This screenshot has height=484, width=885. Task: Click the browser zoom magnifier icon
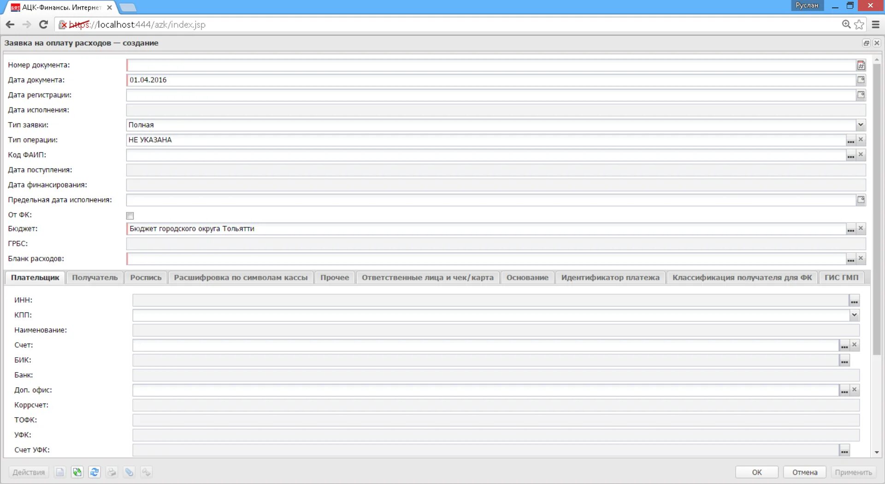coord(846,24)
